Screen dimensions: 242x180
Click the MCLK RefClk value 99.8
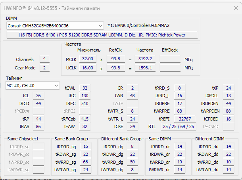coord(116,59)
